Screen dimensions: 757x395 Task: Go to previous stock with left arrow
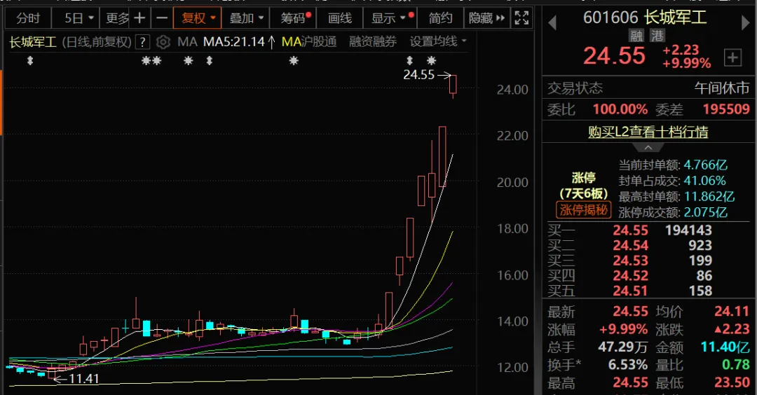pyautogui.click(x=552, y=22)
